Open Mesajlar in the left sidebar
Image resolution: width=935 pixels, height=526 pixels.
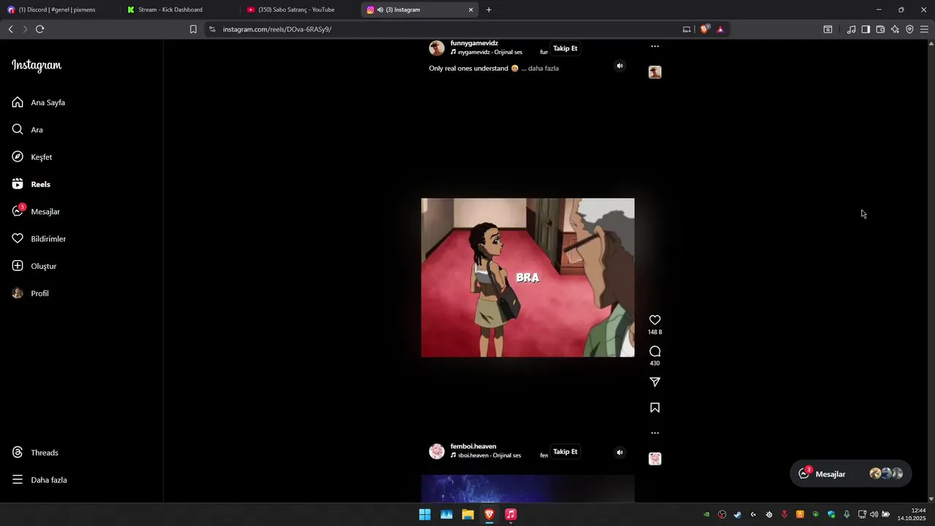36,211
